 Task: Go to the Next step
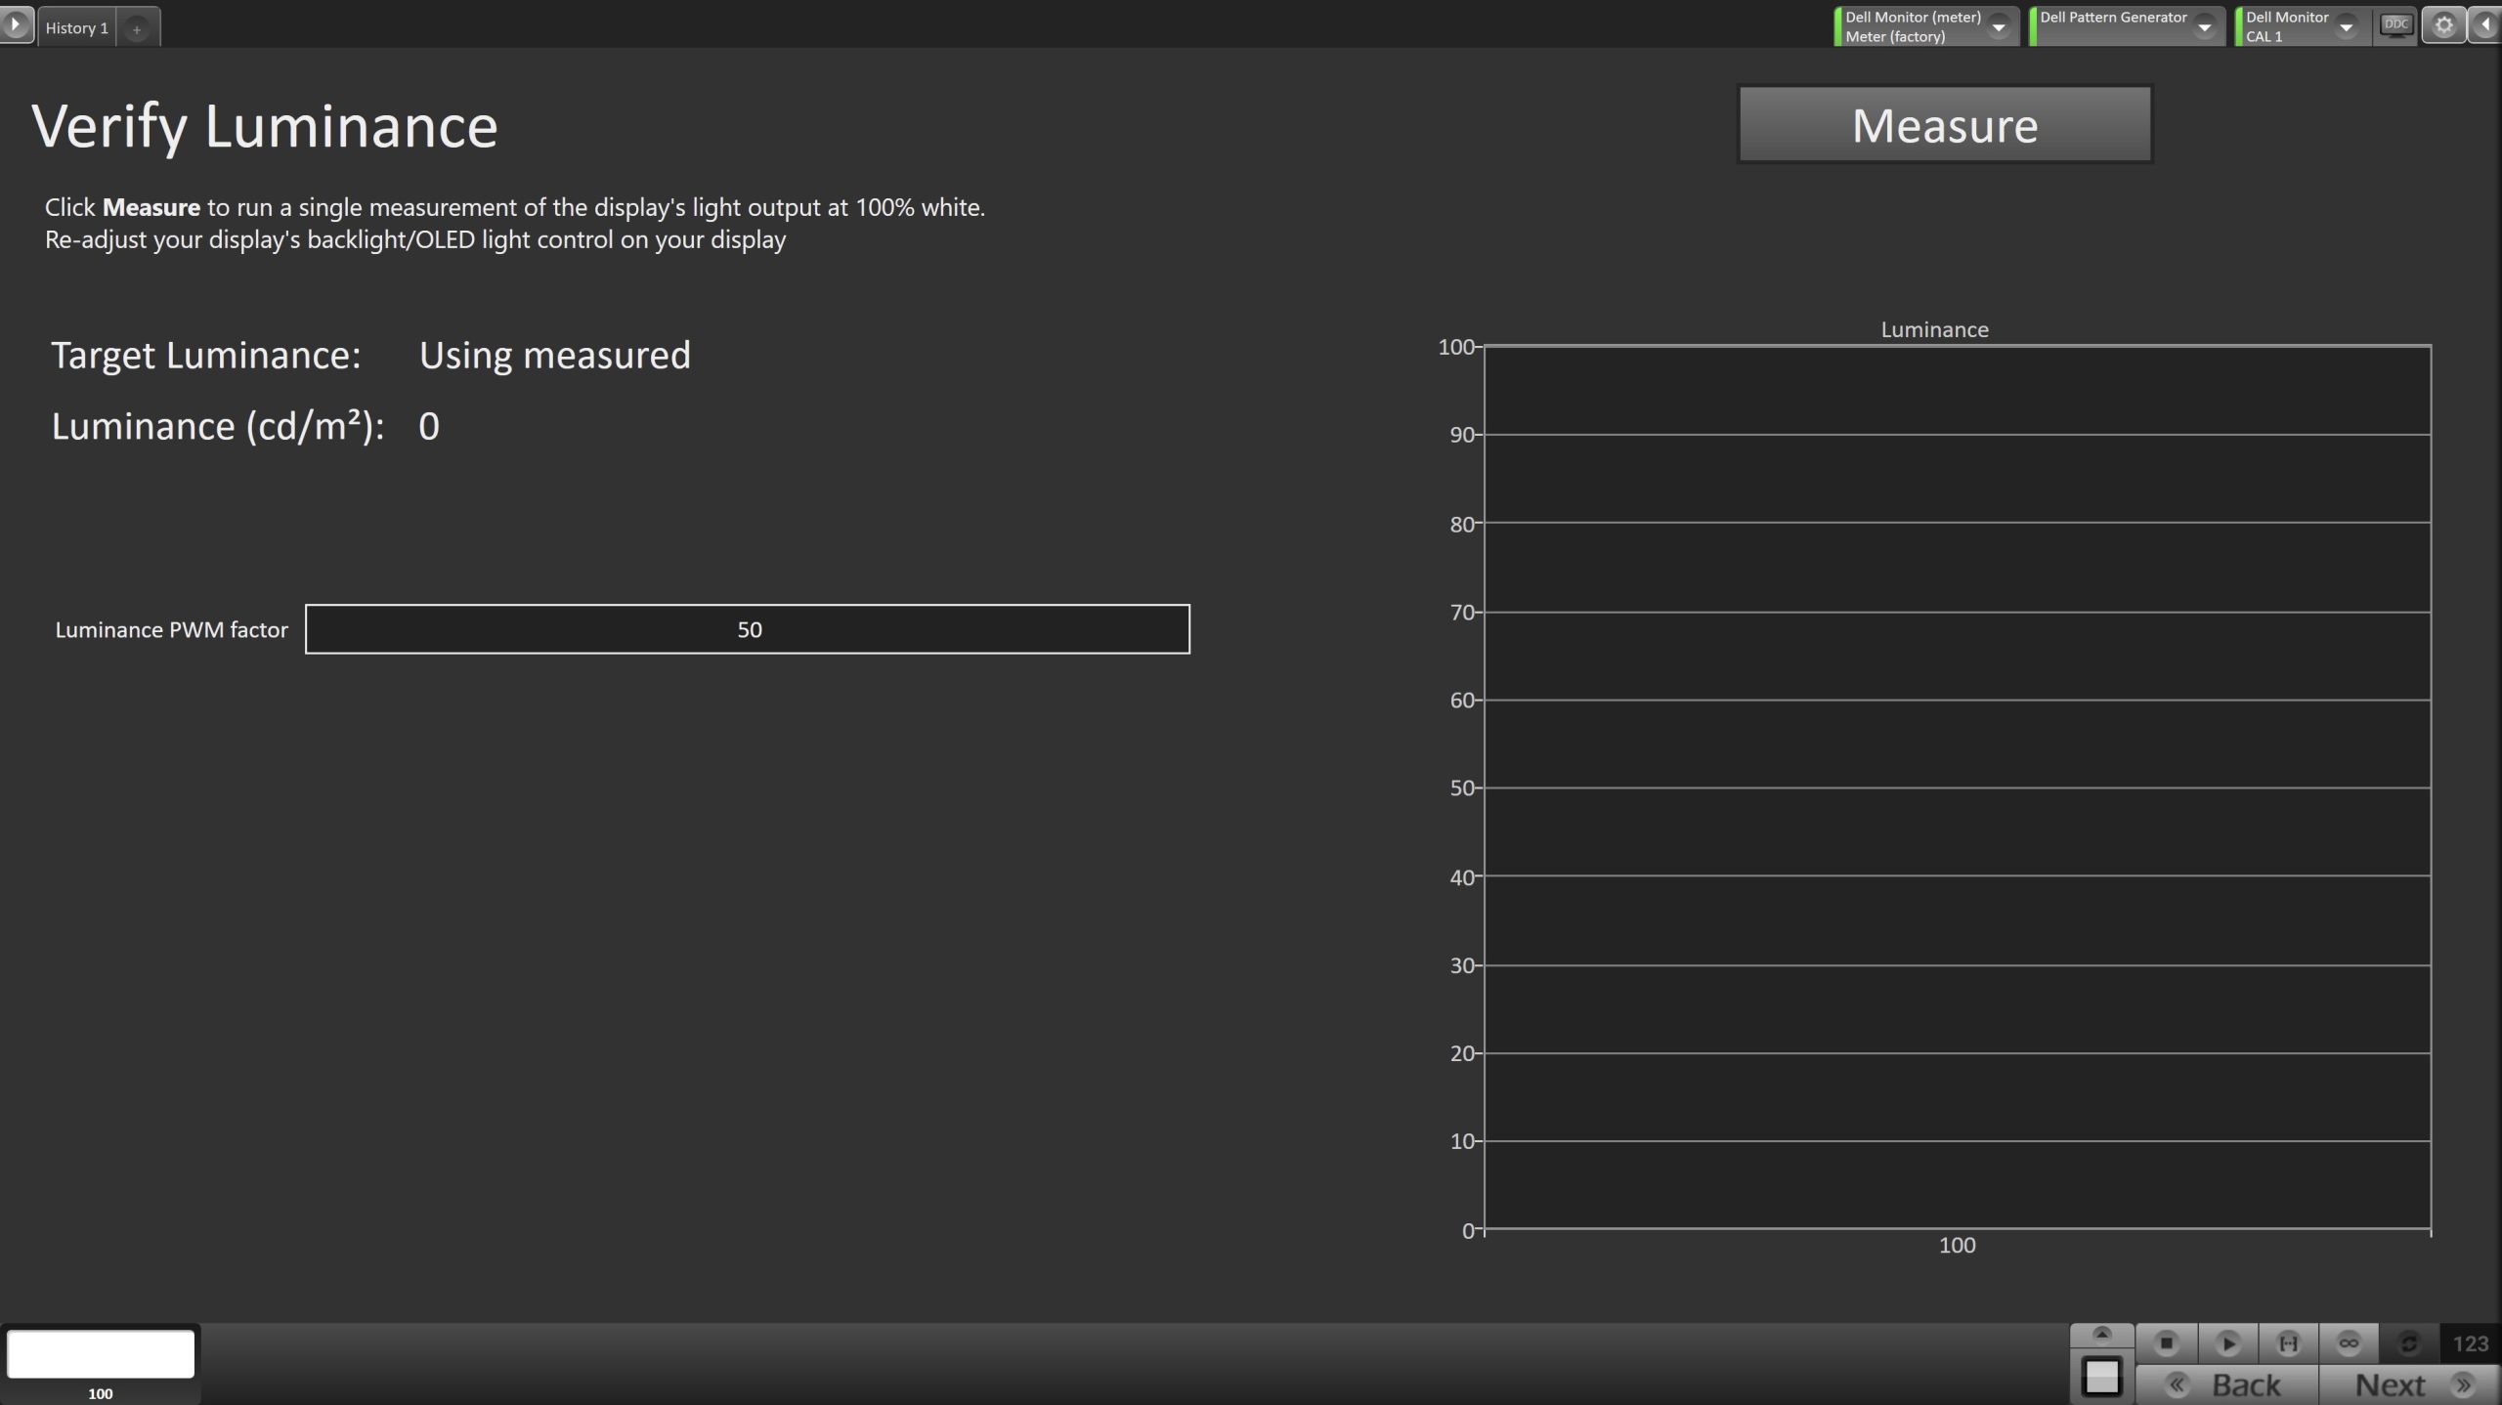[2409, 1384]
